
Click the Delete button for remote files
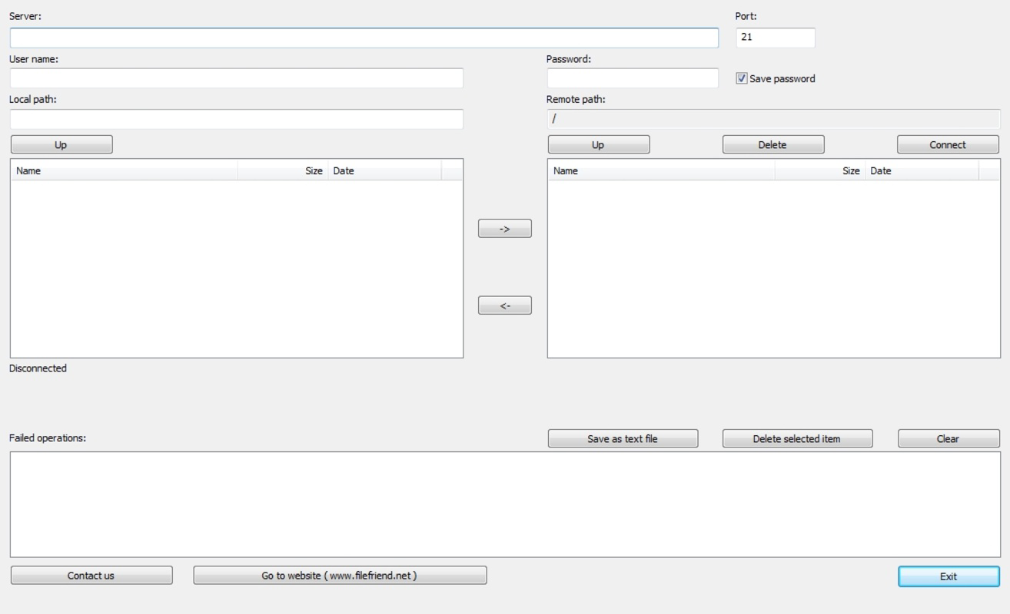tap(773, 144)
